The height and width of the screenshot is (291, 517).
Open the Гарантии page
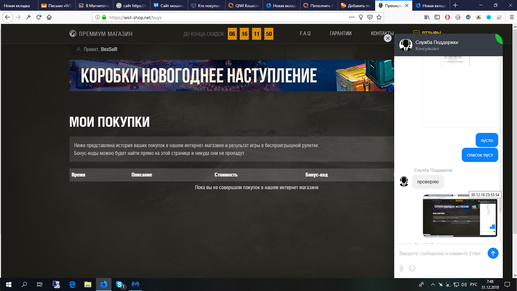(x=341, y=33)
